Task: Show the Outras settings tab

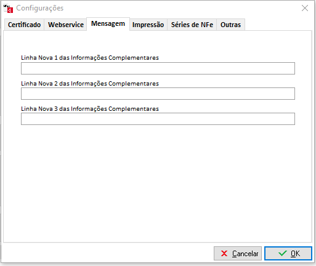Action: 230,25
